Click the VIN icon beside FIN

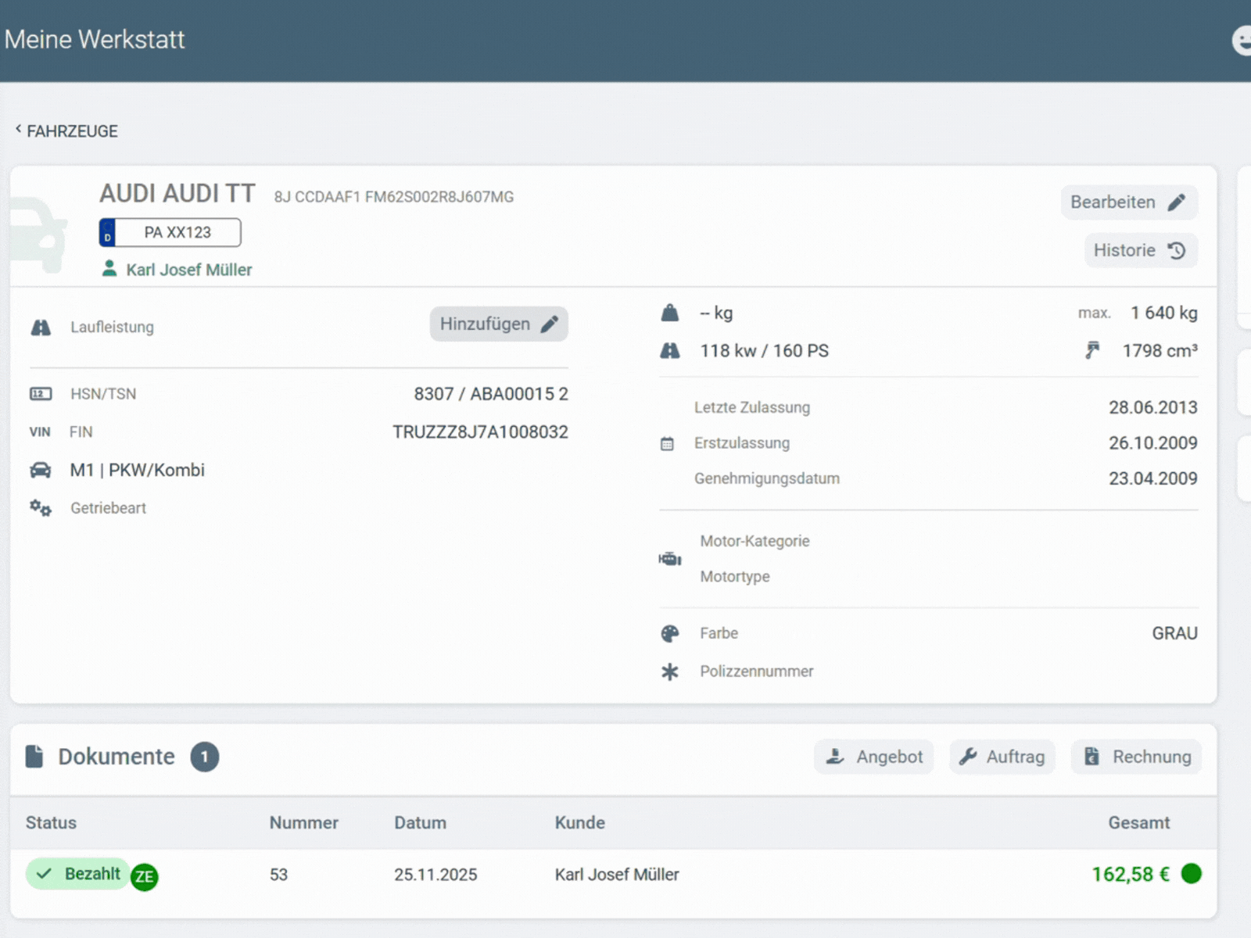tap(40, 432)
